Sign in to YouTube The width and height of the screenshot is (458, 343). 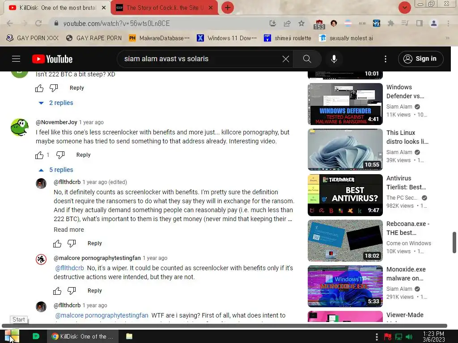tap(420, 59)
